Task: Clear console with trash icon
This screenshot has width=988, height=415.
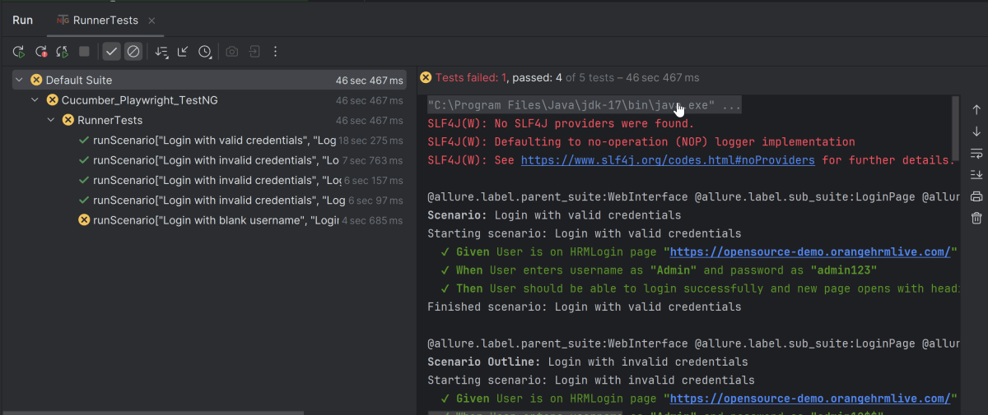Action: (x=976, y=218)
